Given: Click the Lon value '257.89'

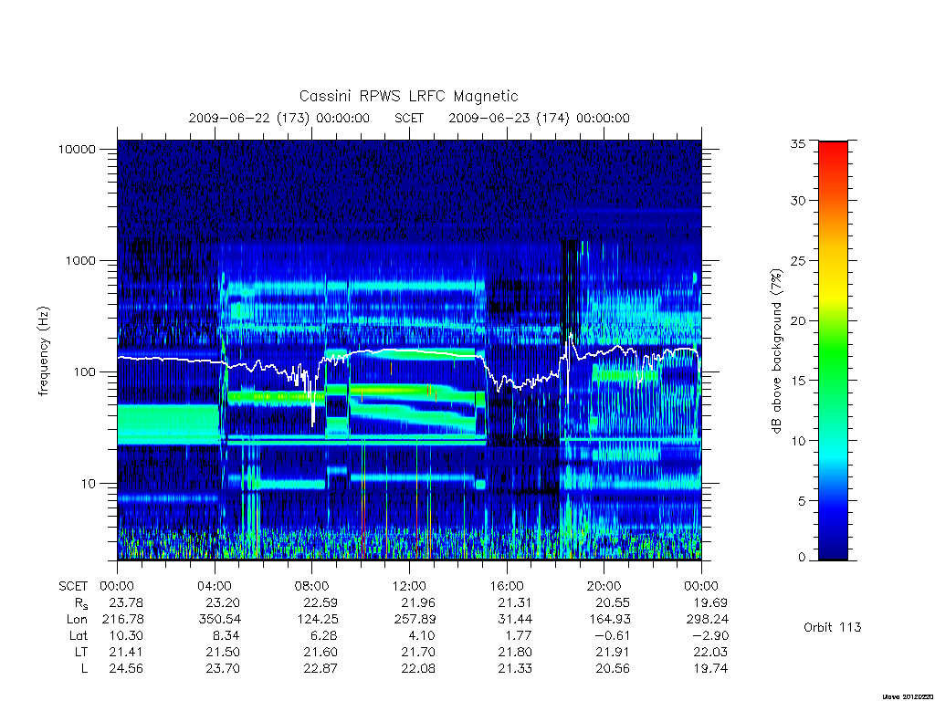Looking at the screenshot, I should point(415,620).
